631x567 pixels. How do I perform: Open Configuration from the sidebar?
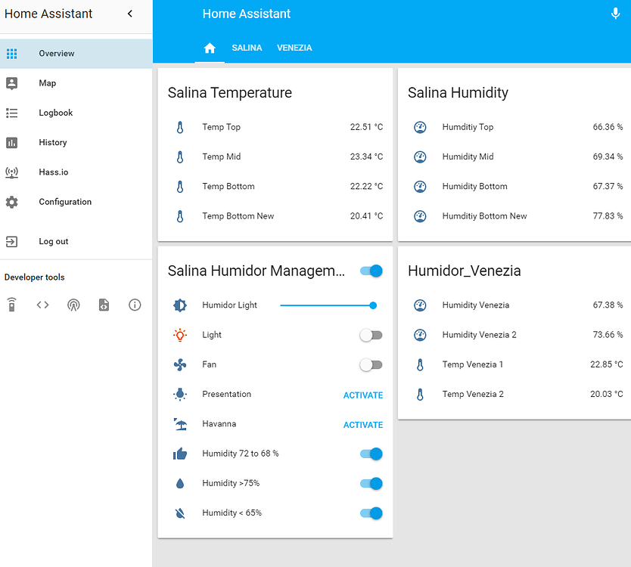point(65,201)
